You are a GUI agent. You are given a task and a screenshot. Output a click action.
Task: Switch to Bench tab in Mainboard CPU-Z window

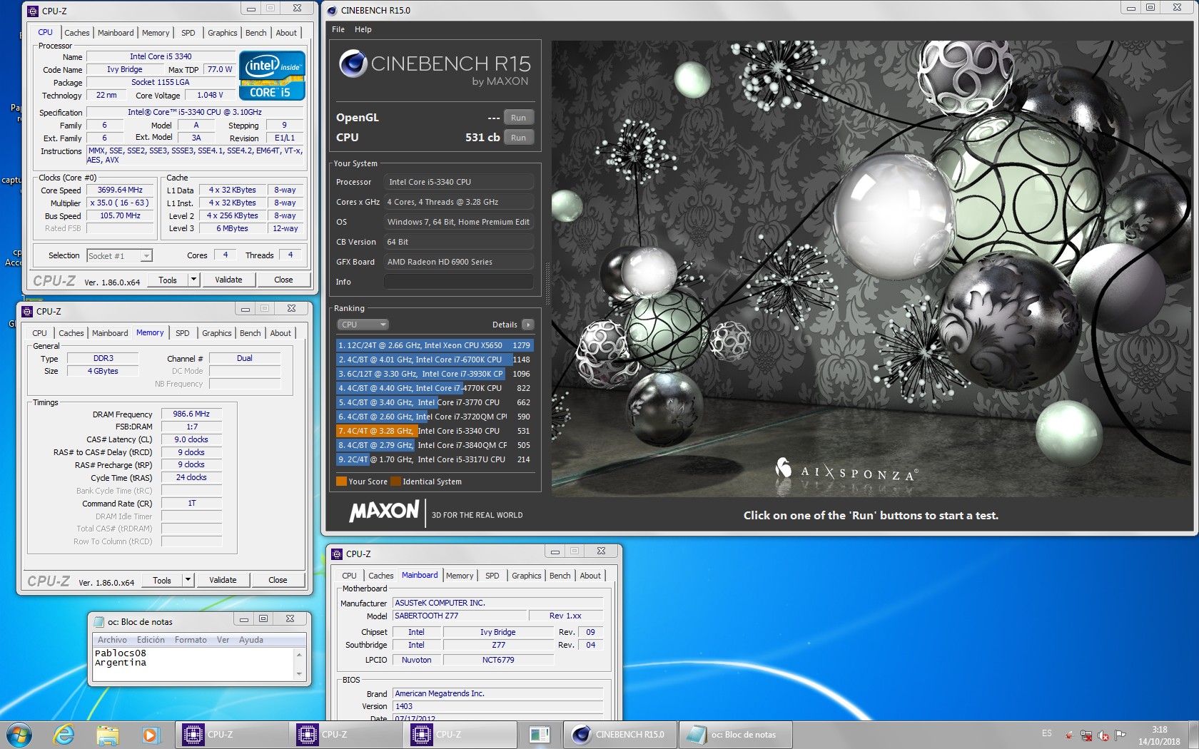tap(560, 576)
